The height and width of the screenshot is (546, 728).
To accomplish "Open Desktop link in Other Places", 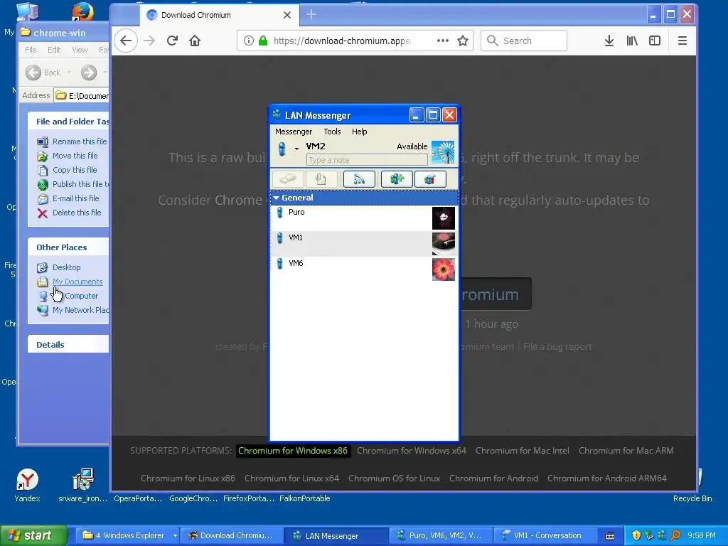I will coord(66,267).
